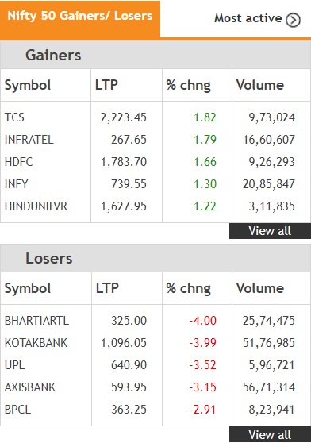Viewport: 311px width, 443px height.
Task: Open the AXISBANK stock quote
Action: 30,387
